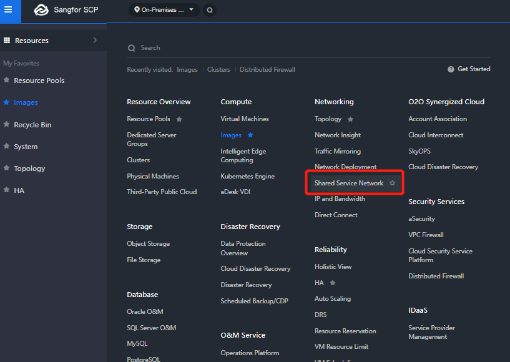
Task: Open the Get Started link
Action: coord(474,69)
